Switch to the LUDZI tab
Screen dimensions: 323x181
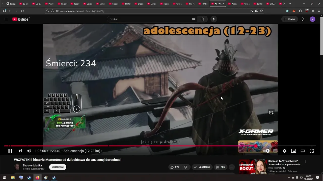click(x=258, y=4)
